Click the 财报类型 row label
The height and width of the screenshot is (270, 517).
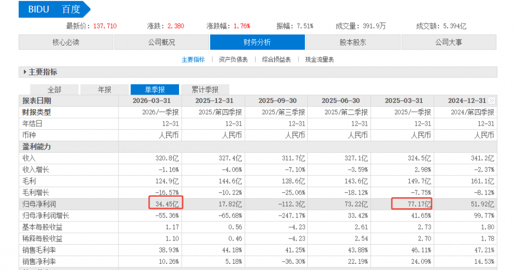coord(36,112)
